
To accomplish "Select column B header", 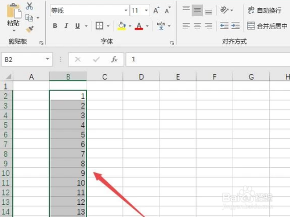I will point(68,76).
